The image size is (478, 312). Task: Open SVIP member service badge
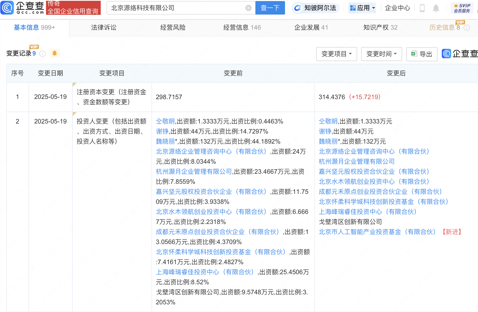tap(462, 8)
